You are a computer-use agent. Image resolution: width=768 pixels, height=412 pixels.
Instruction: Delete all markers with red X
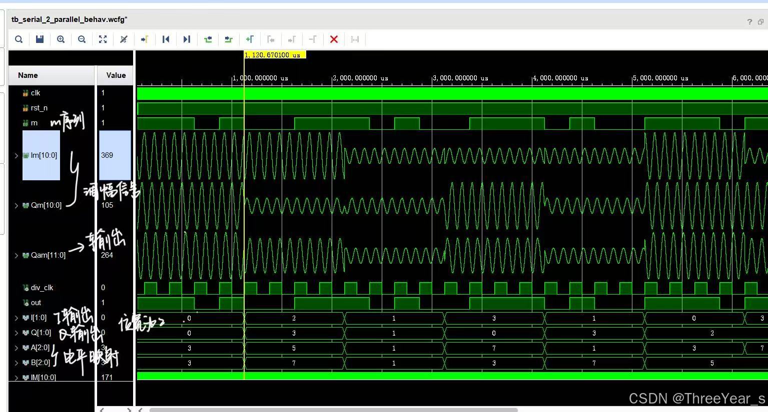334,39
